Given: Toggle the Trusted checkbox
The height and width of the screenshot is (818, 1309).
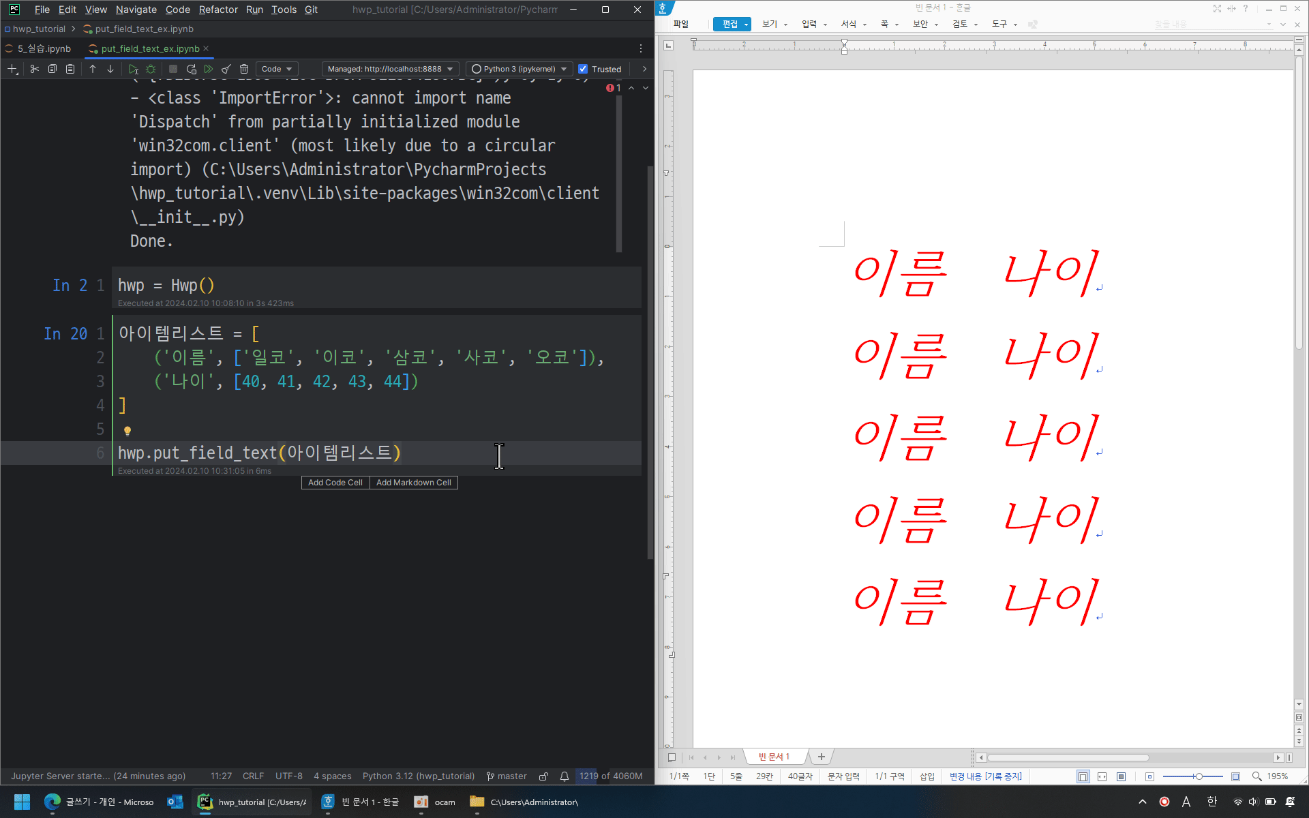Looking at the screenshot, I should tap(583, 69).
